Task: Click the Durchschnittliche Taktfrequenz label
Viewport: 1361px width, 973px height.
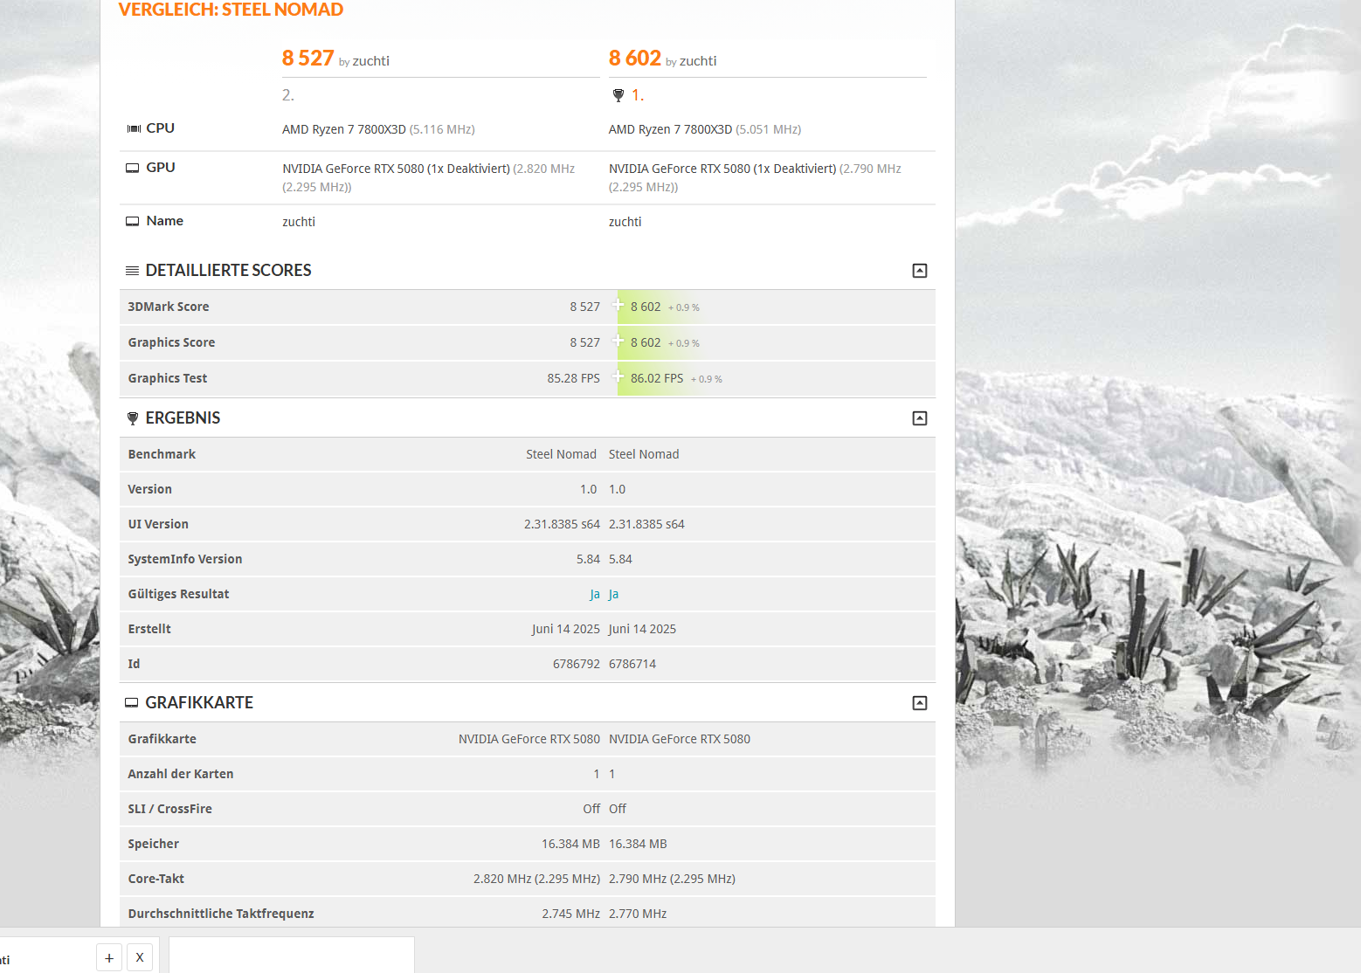Action: pyautogui.click(x=221, y=914)
